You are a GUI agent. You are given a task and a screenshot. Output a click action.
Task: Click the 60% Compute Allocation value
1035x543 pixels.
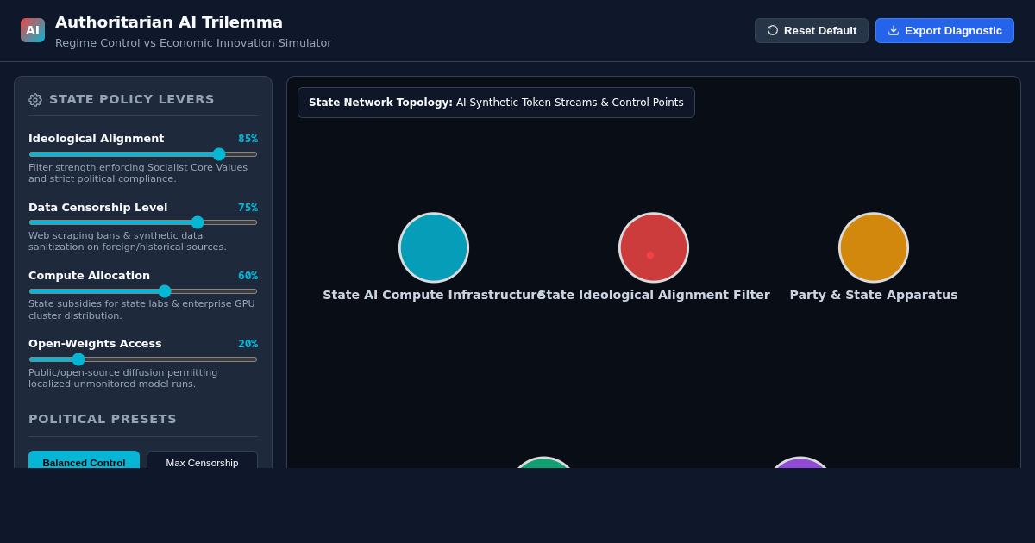point(248,276)
